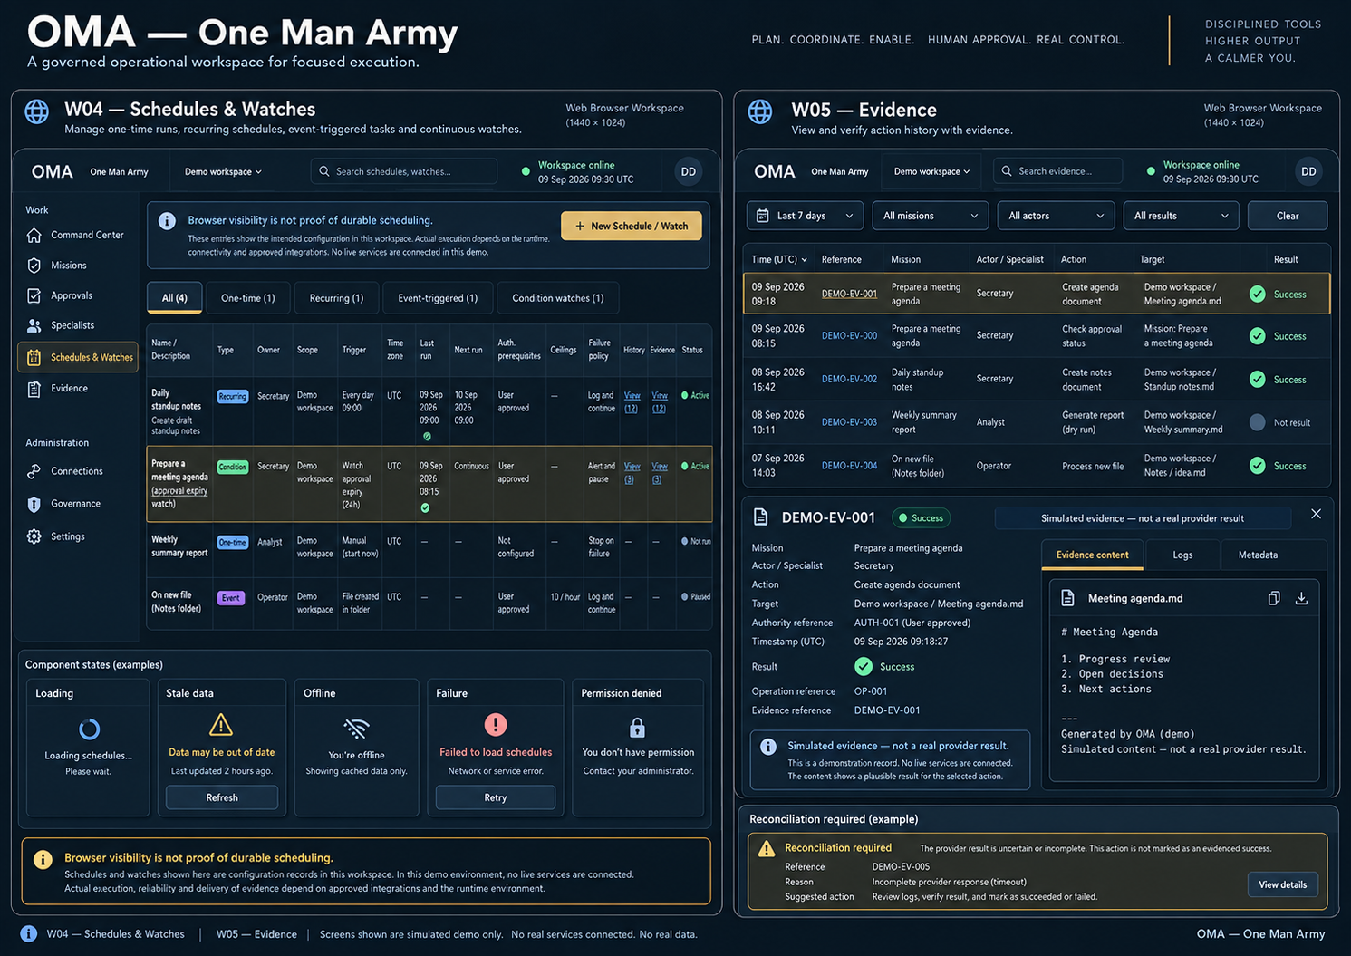The image size is (1351, 956).
Task: Click Search evidence field
Action: 1058,171
